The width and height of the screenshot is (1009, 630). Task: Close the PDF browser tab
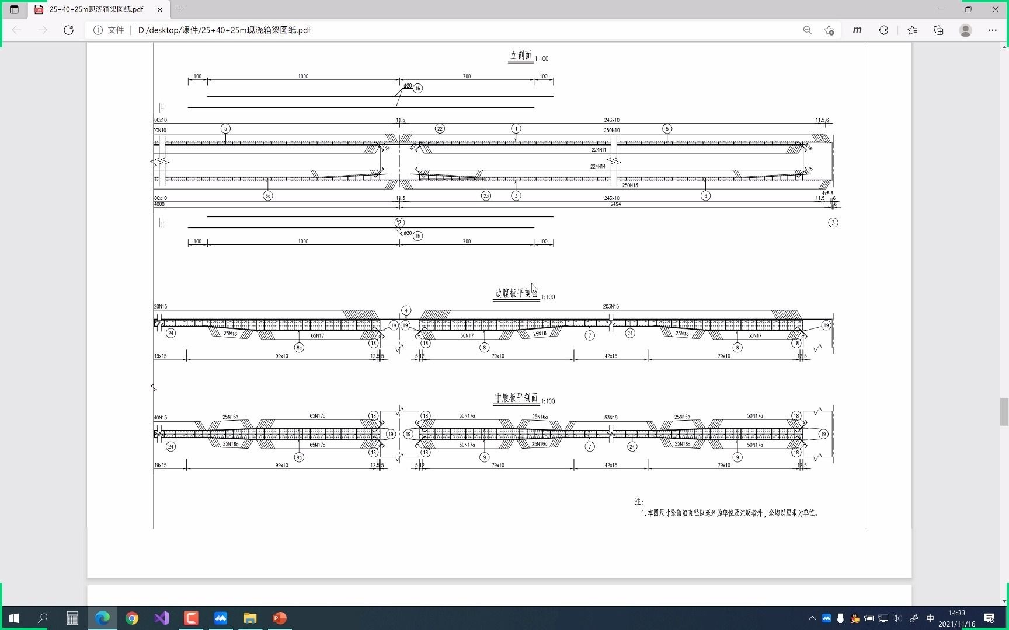click(160, 9)
